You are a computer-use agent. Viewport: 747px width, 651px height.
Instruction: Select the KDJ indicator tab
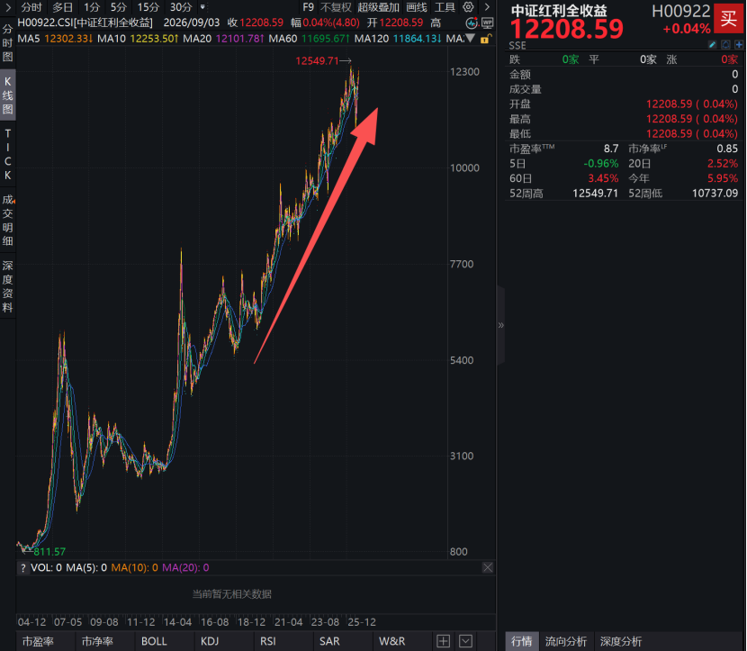pyautogui.click(x=210, y=641)
